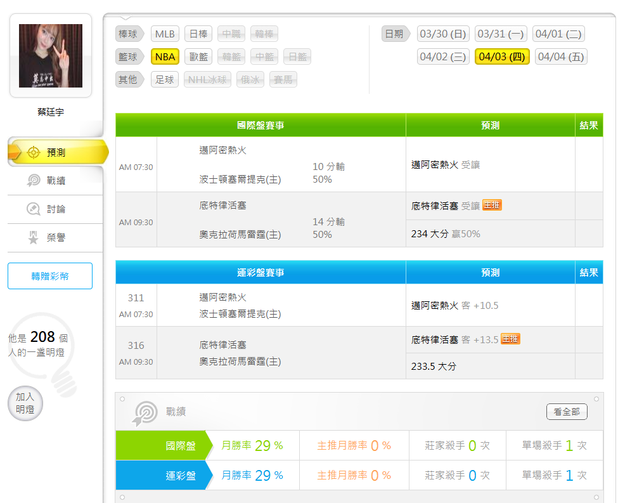Choose date 03/30 (日)

point(443,34)
